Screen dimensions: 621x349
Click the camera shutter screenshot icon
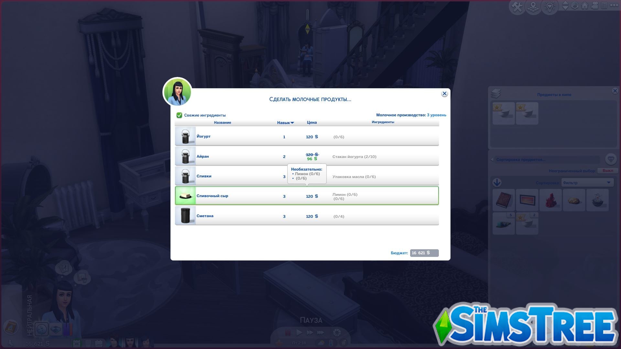(337, 333)
